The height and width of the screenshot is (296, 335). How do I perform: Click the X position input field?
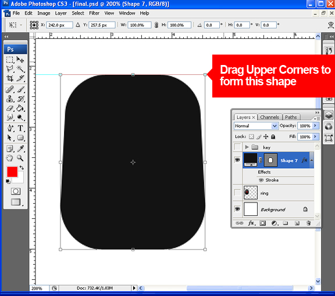59,25
